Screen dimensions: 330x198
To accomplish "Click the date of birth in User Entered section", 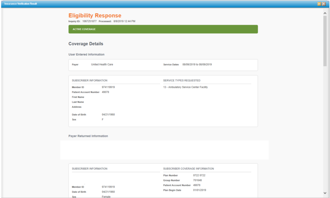I will [x=108, y=115].
